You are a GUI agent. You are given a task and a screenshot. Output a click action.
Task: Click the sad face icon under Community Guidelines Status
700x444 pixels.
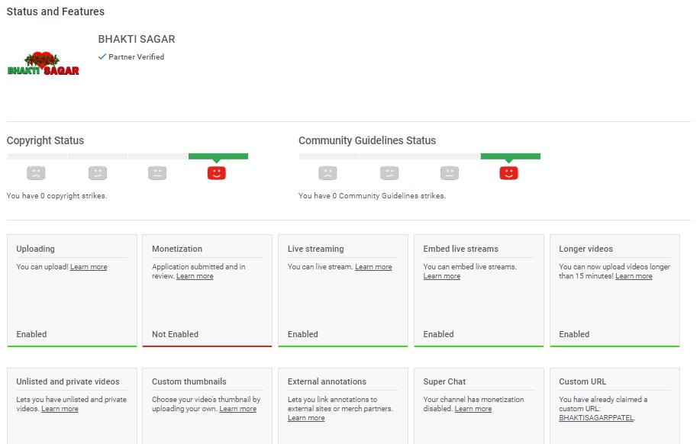[x=327, y=172]
